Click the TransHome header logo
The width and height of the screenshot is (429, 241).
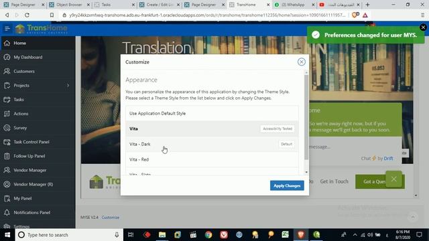[42, 28]
